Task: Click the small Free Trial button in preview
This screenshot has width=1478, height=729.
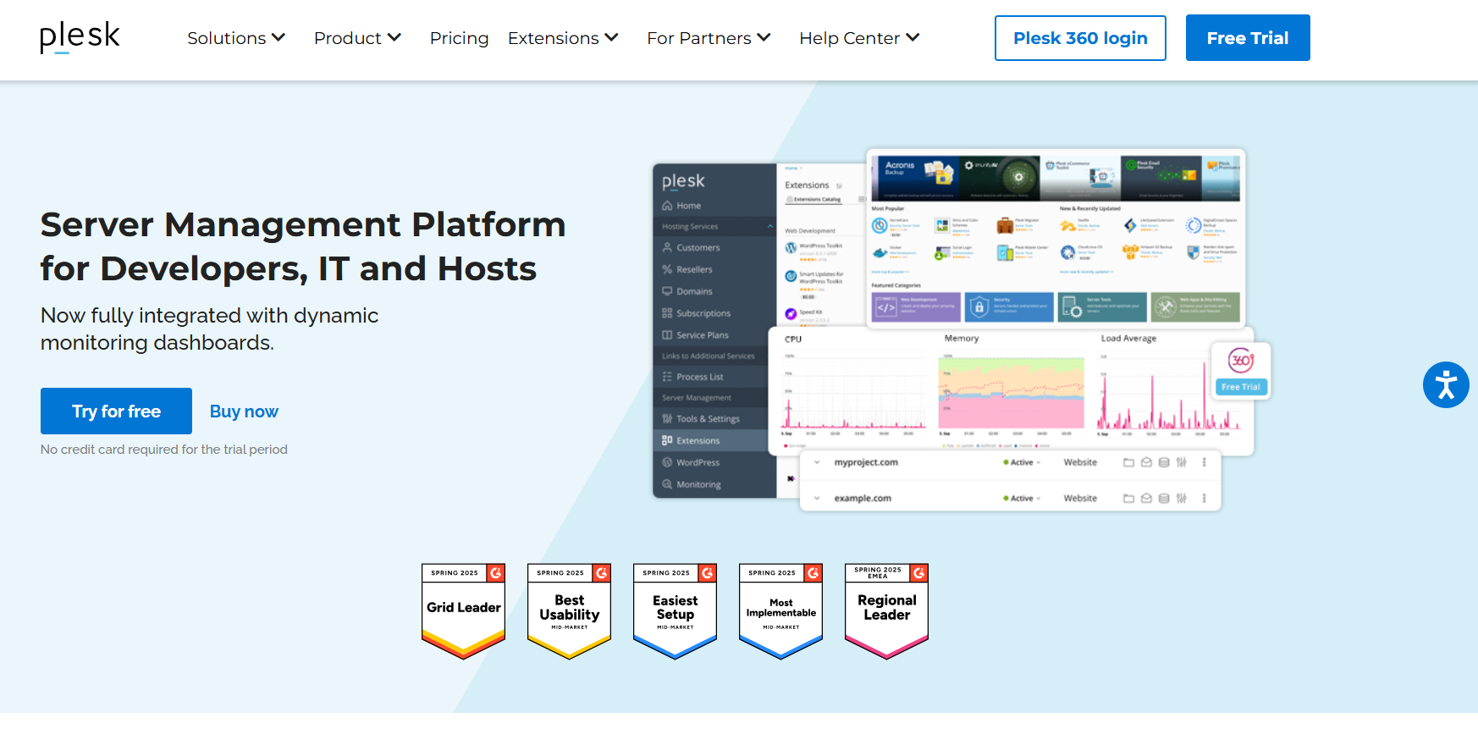Action: pyautogui.click(x=1240, y=387)
